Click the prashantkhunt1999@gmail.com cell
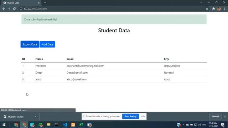 tap(85, 66)
